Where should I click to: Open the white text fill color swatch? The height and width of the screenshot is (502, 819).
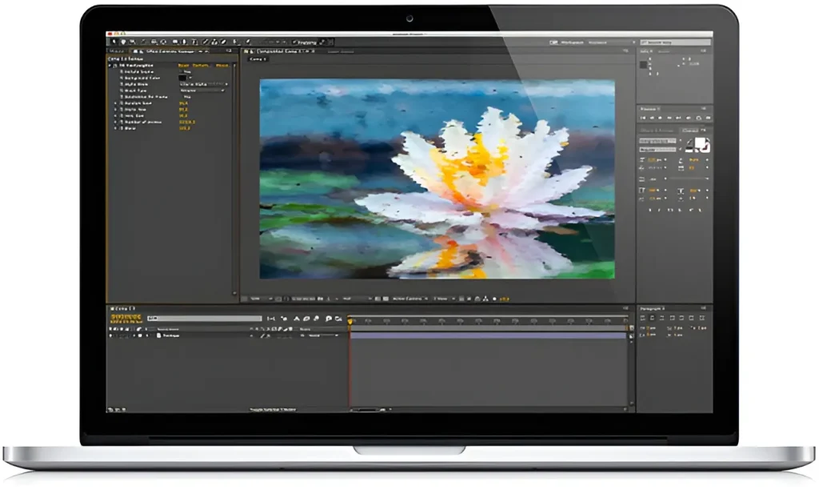click(701, 144)
